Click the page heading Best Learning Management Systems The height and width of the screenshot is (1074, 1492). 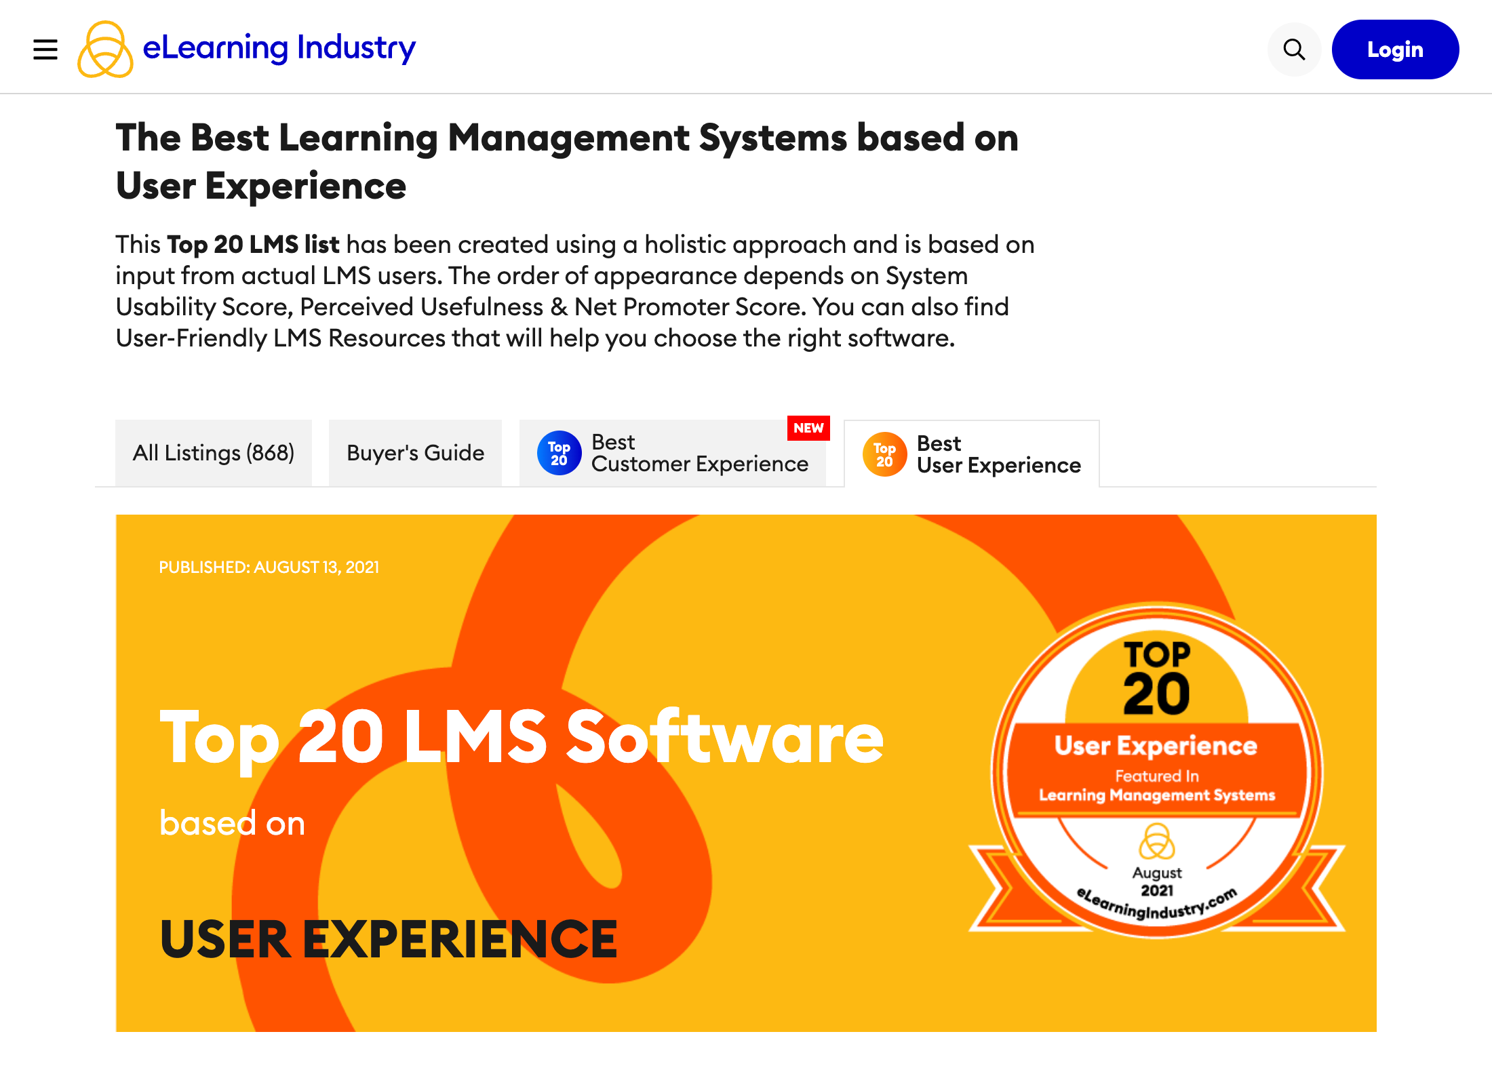pyautogui.click(x=567, y=161)
